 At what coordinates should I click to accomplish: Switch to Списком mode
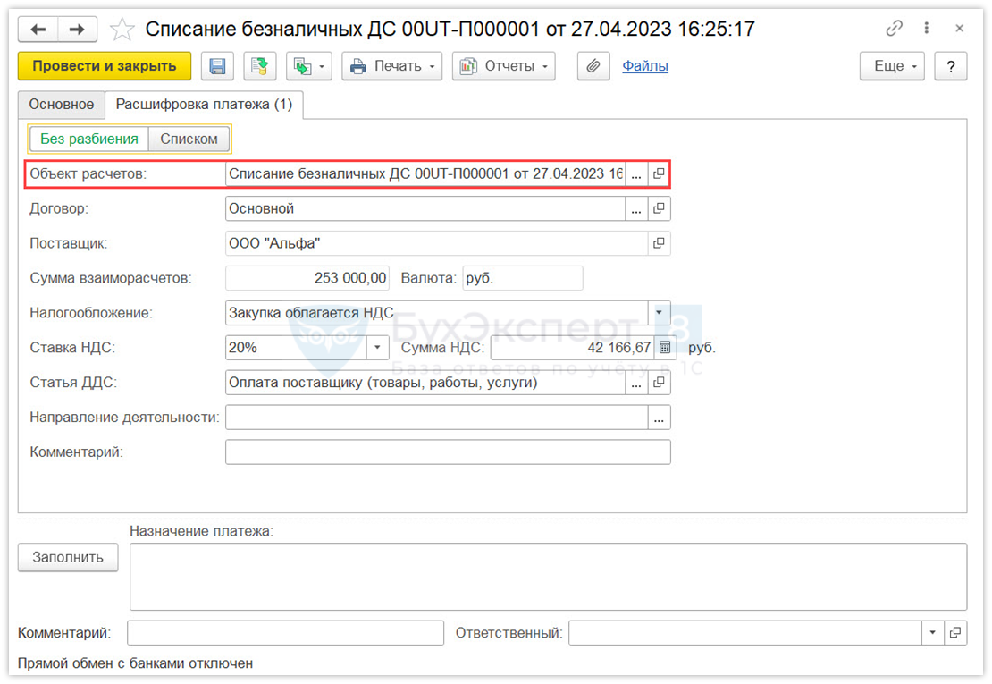(x=189, y=139)
